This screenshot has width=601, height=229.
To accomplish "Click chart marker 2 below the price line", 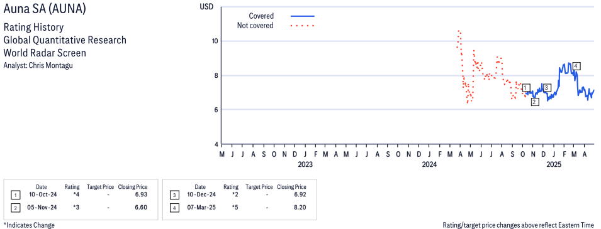I will (535, 102).
